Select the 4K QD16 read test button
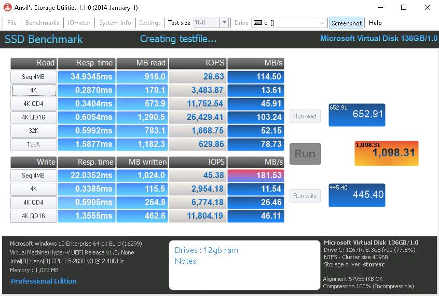Viewport: 439px width, 296px height. [x=34, y=117]
